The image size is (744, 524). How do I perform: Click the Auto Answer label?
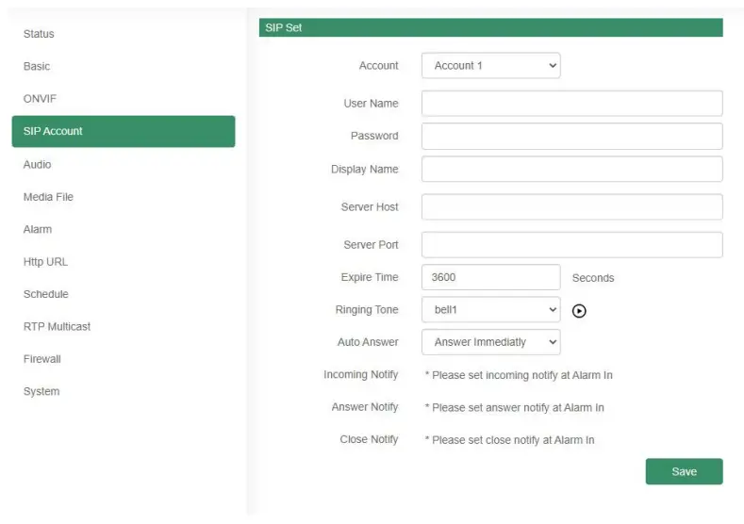tap(368, 342)
